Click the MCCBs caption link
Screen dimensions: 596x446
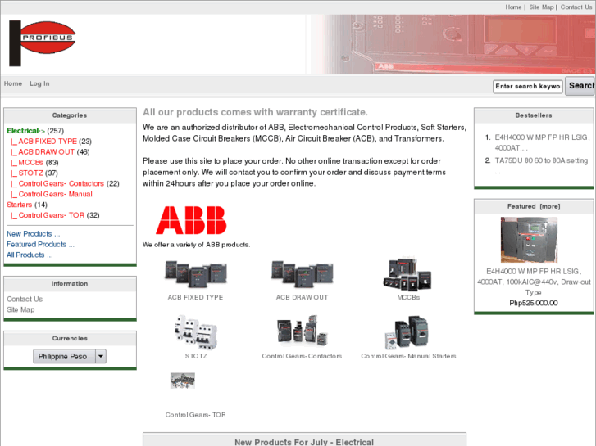(x=408, y=297)
